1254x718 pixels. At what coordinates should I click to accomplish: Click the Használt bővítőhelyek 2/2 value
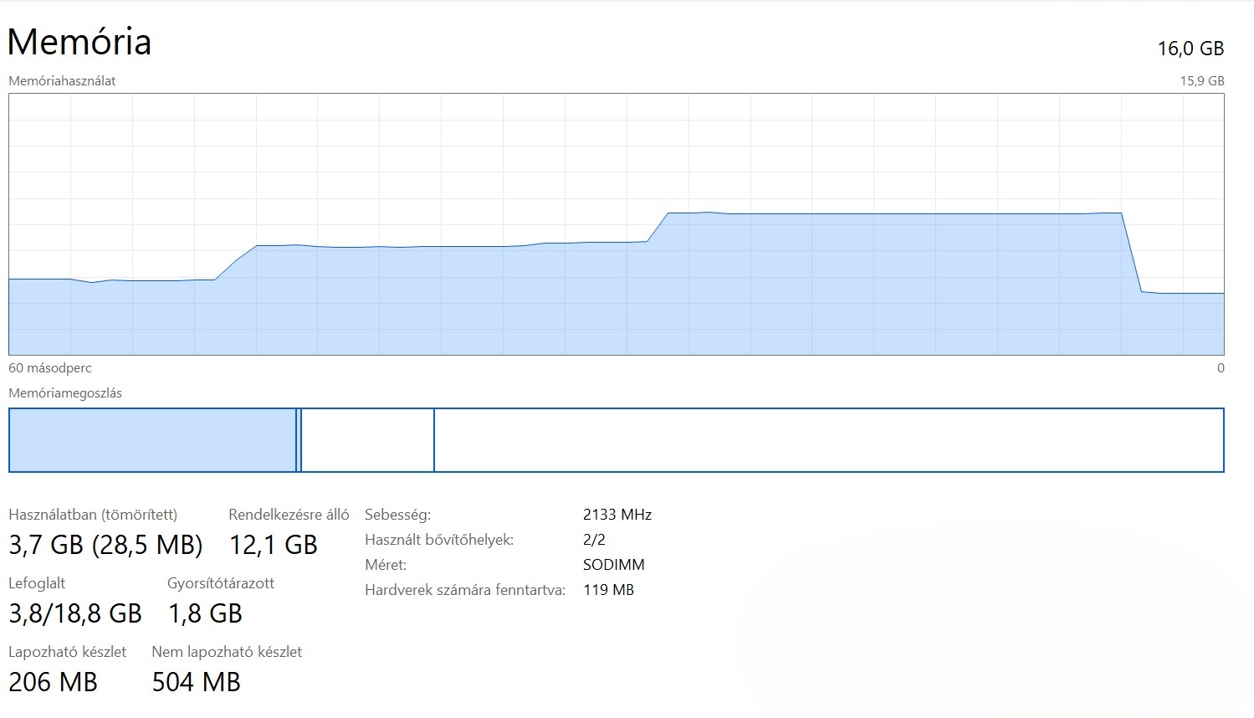594,540
